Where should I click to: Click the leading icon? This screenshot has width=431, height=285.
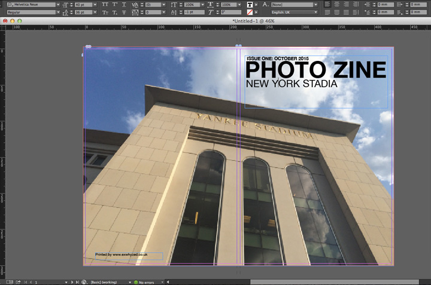65,13
